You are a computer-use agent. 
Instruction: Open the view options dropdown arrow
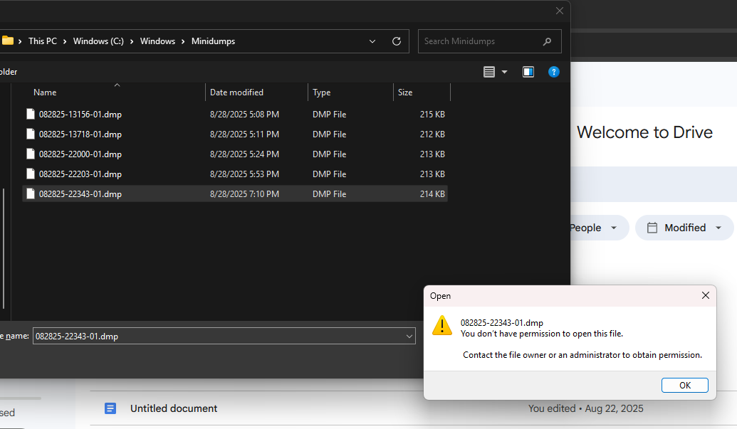(504, 72)
